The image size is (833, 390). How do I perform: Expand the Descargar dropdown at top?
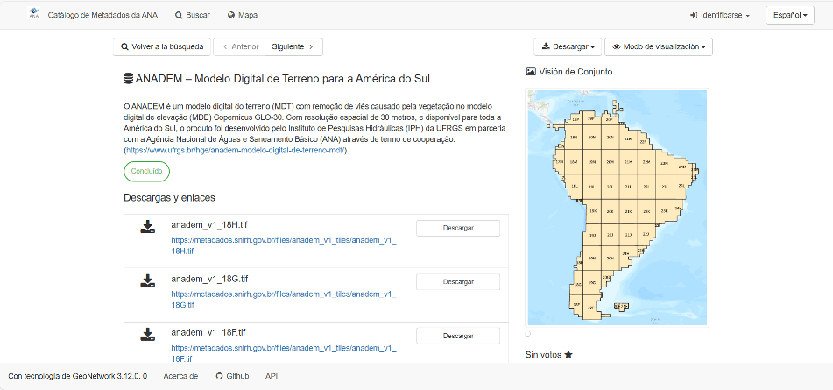pos(568,46)
